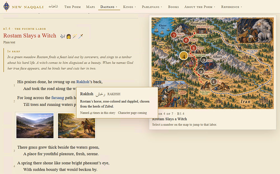Open the About the Poem dropdown

point(200,7)
